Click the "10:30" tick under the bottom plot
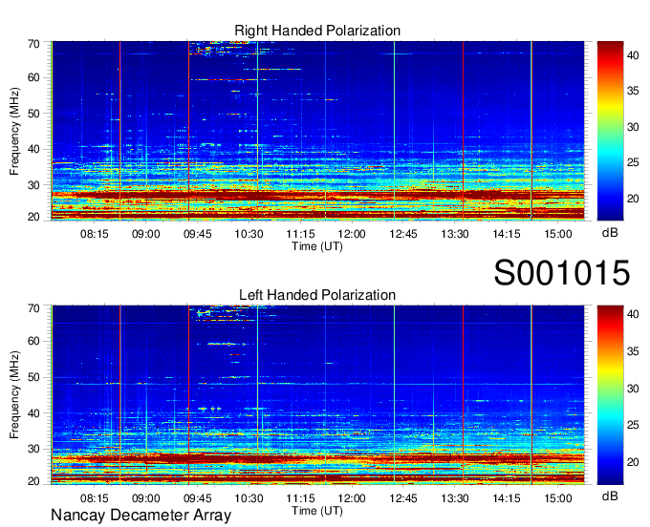 [249, 498]
